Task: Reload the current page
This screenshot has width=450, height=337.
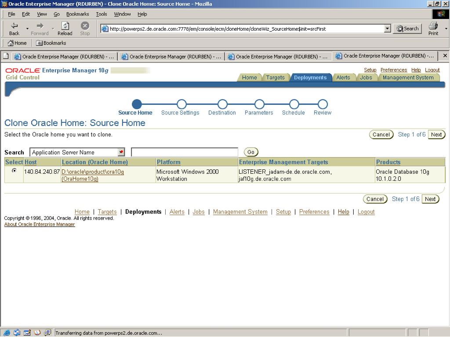Action: [65, 29]
